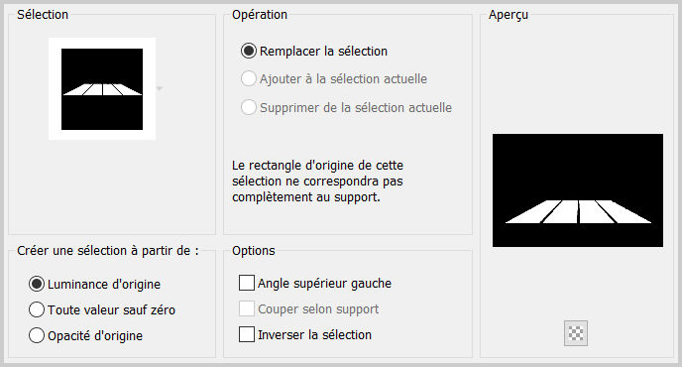The width and height of the screenshot is (682, 367).
Task: Click the rectangle d'origine warning text
Action: pyautogui.click(x=317, y=182)
